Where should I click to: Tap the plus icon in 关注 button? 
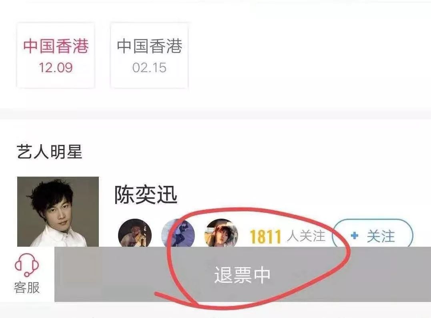(355, 236)
